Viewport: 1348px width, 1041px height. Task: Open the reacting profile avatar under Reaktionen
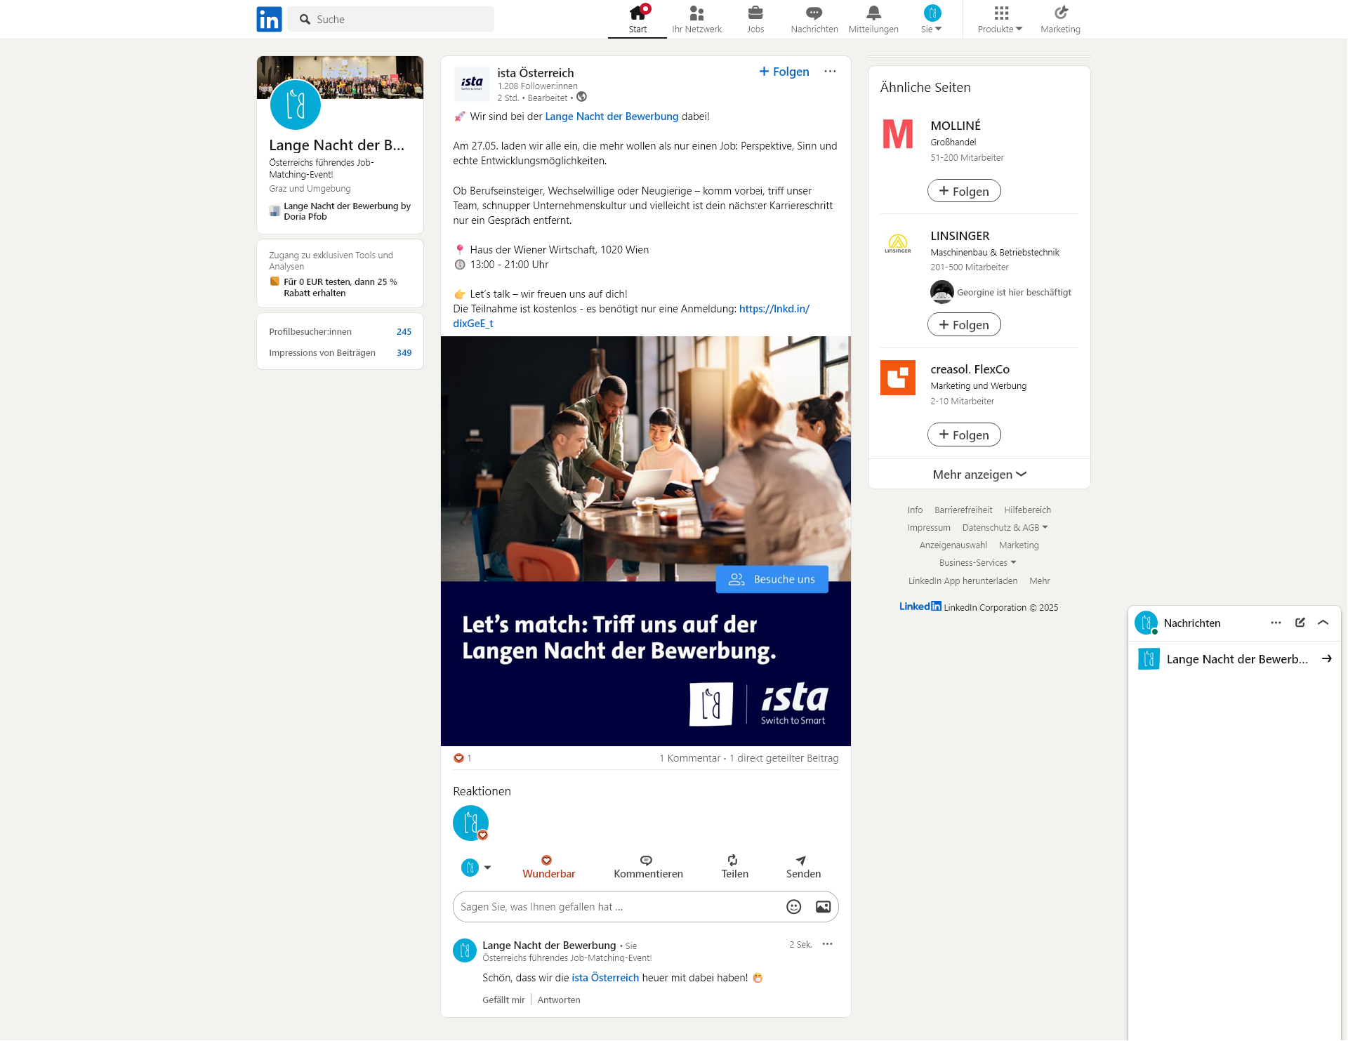coord(470,823)
